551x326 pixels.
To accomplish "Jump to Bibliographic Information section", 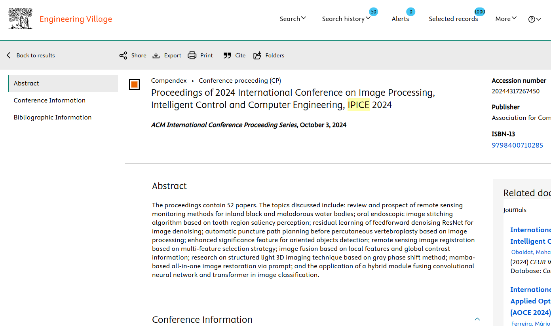I will pos(53,117).
